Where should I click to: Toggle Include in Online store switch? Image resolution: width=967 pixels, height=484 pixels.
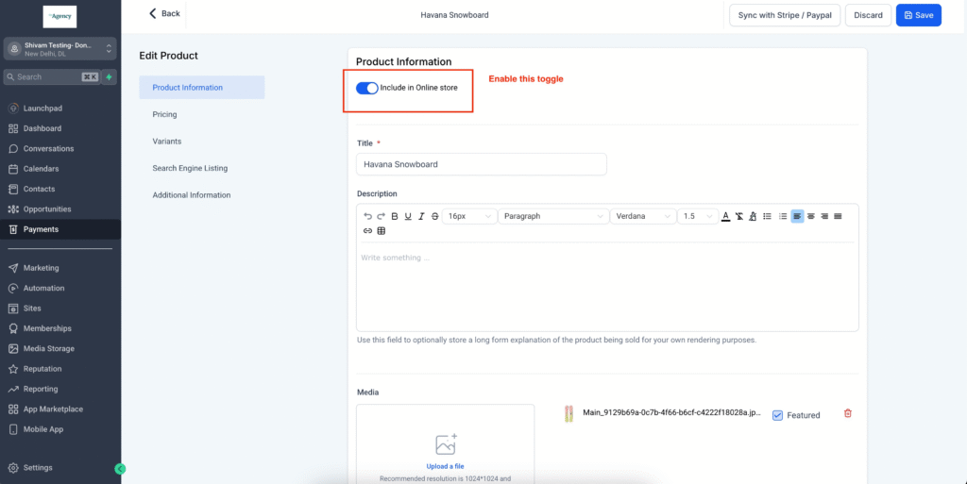tap(367, 88)
